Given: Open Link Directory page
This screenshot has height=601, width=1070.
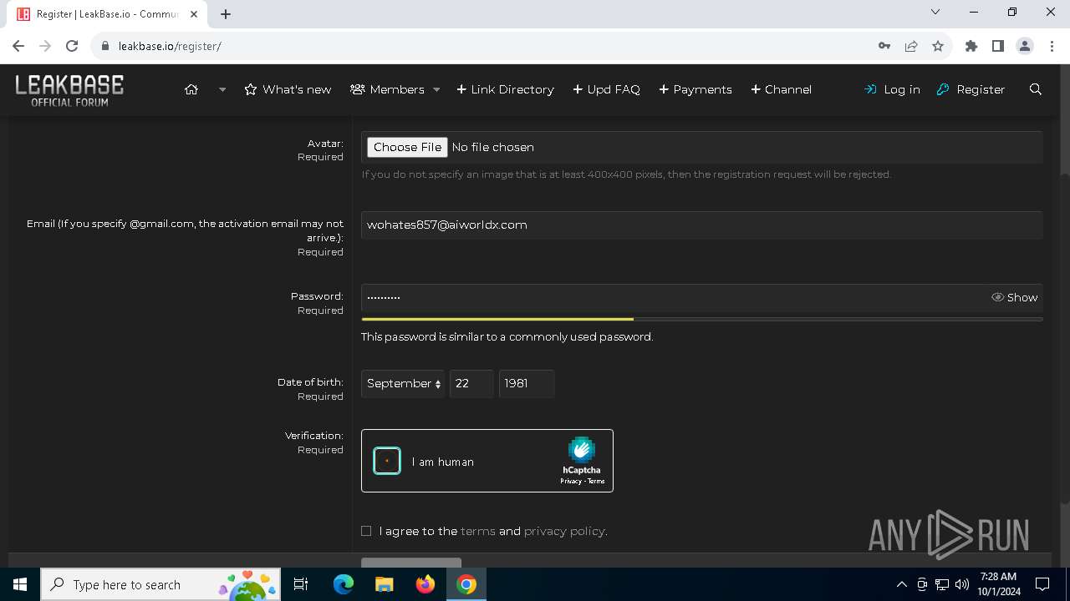Looking at the screenshot, I should pos(505,89).
